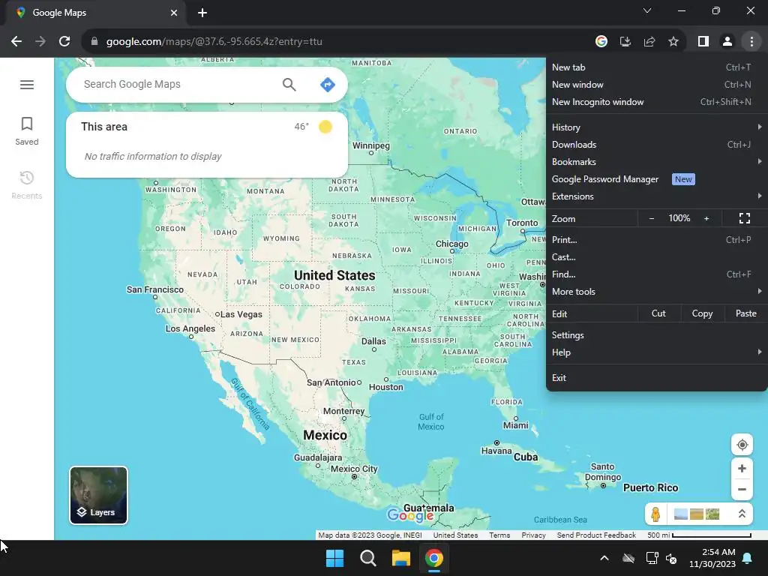Choose Cast... from the menu
Viewport: 768px width, 576px height.
pyautogui.click(x=656, y=257)
